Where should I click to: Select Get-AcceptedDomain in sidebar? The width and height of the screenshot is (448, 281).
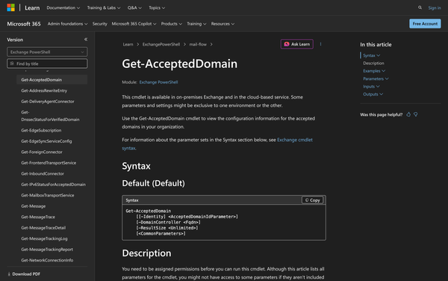52,80
